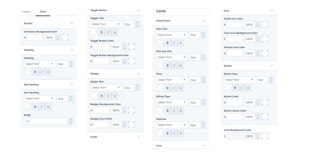The image size is (310, 157).
Task: Toggle underline for Plan Title
Action: tap(181, 43)
